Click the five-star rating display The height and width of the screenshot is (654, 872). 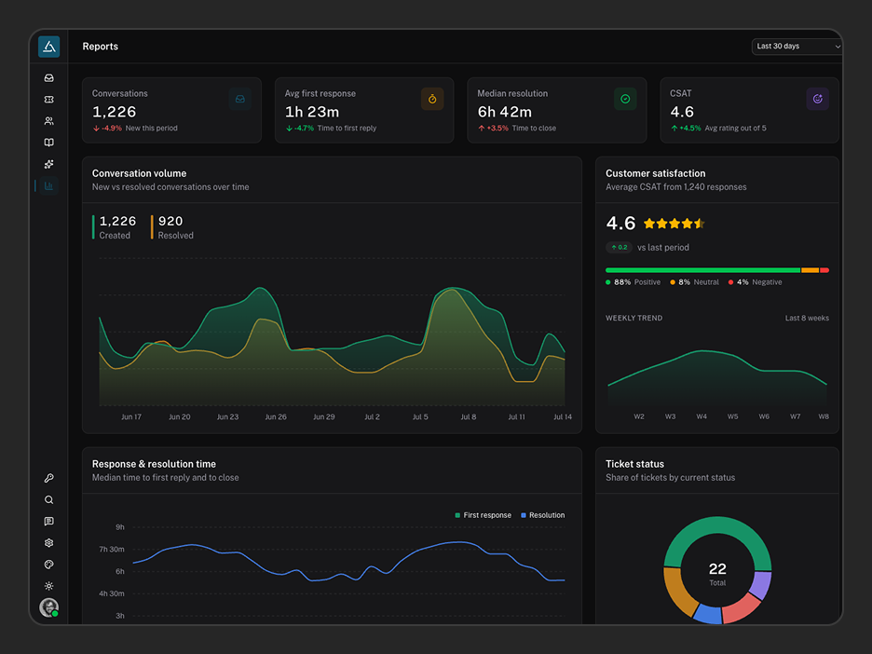click(x=674, y=224)
